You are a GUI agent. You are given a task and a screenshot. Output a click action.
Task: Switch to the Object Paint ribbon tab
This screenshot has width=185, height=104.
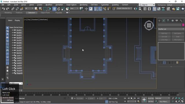45,13
